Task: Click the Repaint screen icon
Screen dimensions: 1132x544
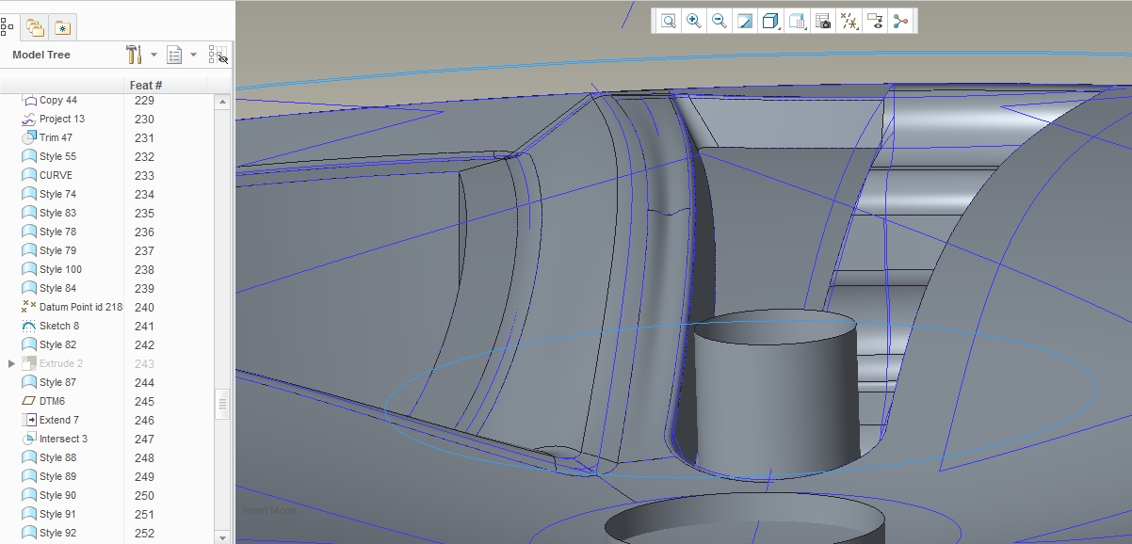Action: [744, 21]
